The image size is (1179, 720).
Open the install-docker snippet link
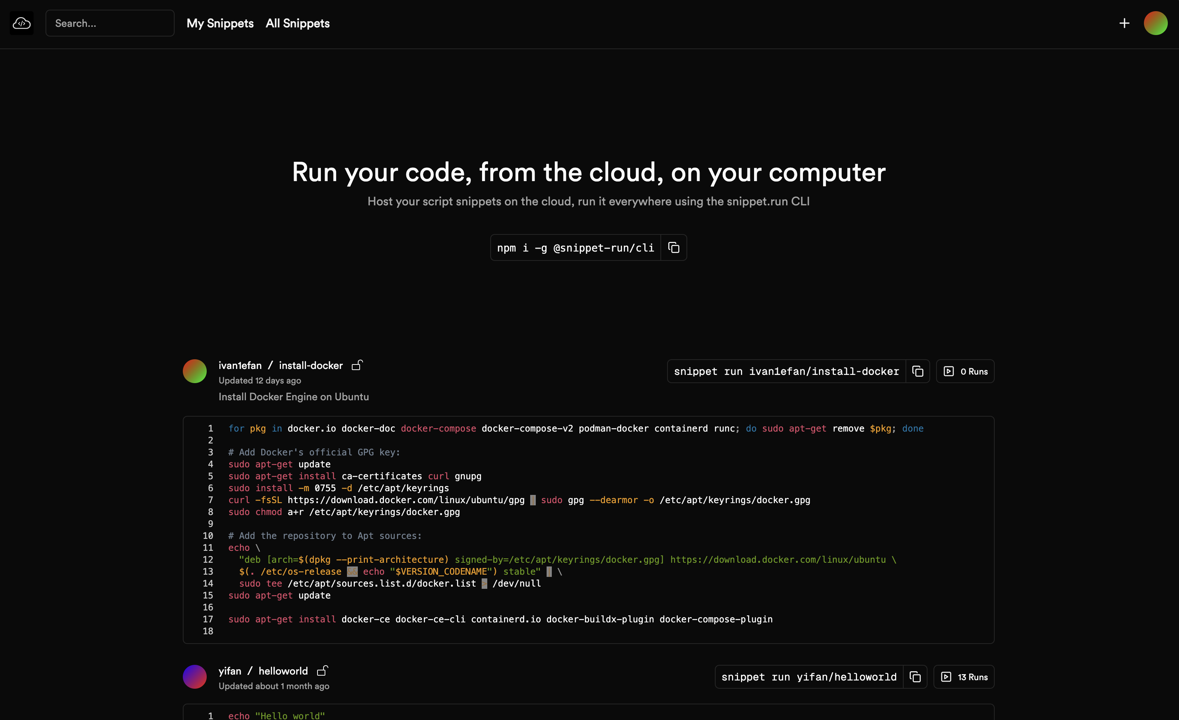(310, 365)
